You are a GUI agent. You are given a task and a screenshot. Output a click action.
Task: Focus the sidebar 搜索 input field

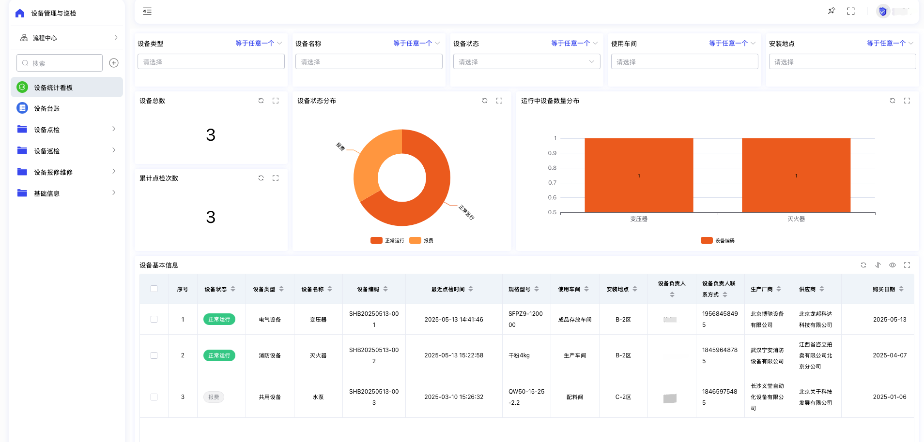coord(60,63)
